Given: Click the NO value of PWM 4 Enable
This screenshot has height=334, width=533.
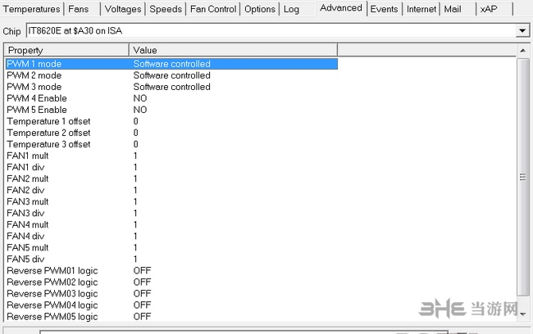Looking at the screenshot, I should pos(140,98).
